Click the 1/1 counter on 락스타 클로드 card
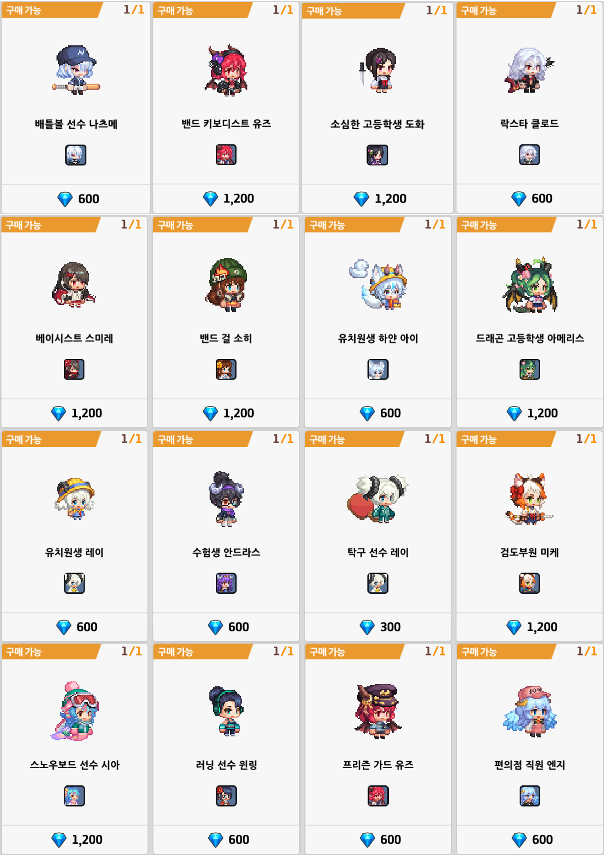 click(586, 10)
